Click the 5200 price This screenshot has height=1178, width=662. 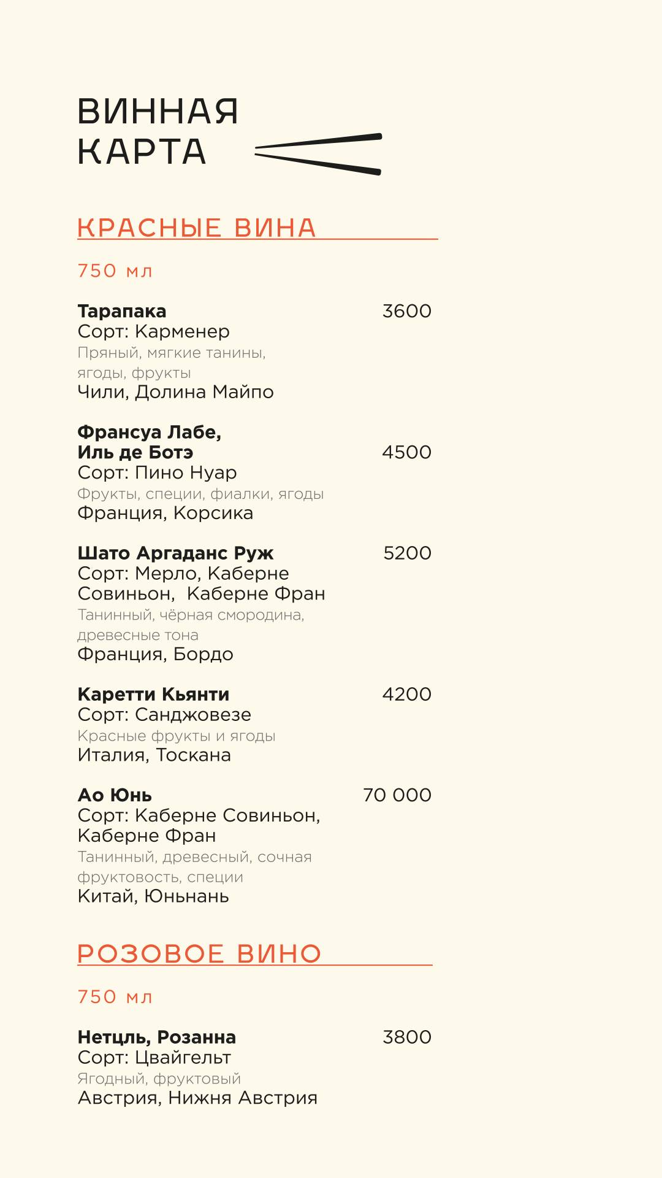coord(408,553)
